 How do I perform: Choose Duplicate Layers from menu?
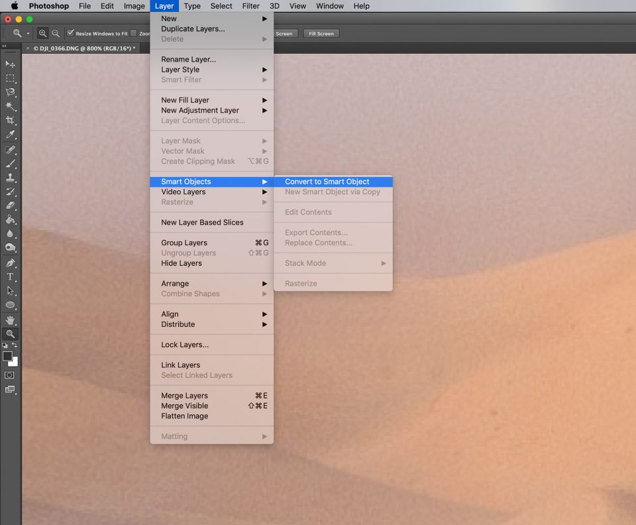tap(212, 29)
